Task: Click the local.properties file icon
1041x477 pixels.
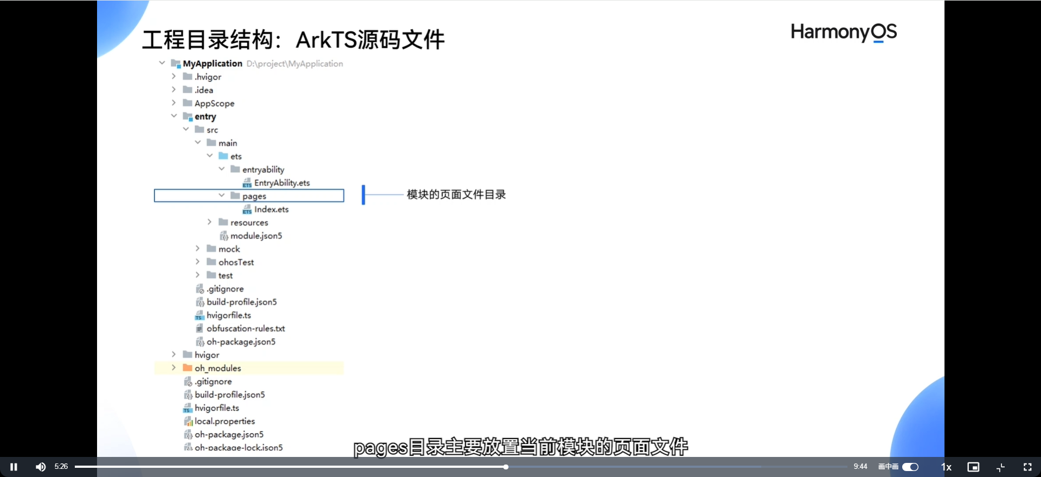Action: click(188, 421)
